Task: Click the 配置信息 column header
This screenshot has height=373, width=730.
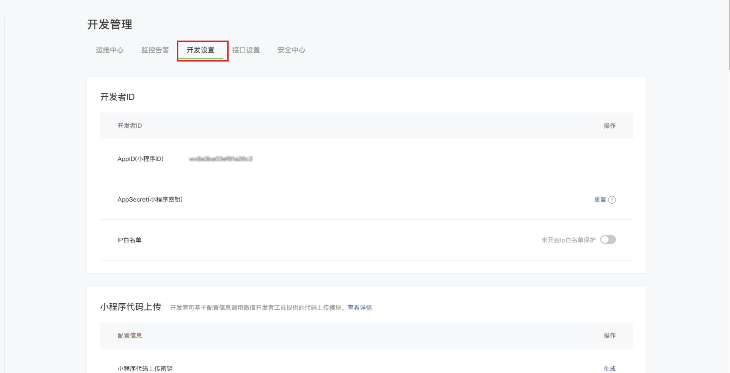Action: [130, 335]
